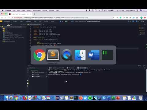Open the Window menu in the menu bar
The width and height of the screenshot is (147, 110).
pyautogui.click(x=51, y=10)
